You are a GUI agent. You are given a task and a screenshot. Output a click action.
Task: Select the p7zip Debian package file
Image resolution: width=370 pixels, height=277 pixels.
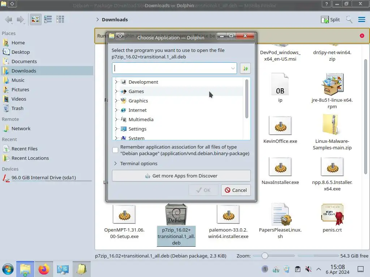pyautogui.click(x=176, y=225)
